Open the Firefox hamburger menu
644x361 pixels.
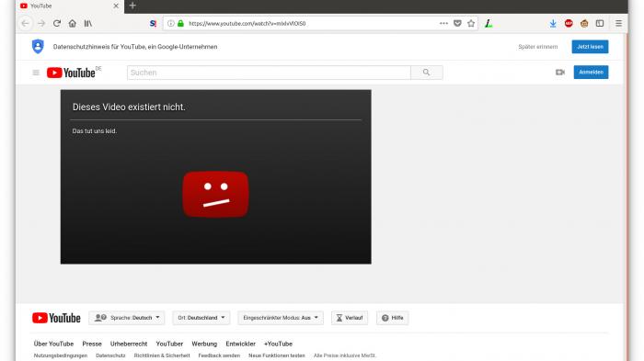click(x=618, y=23)
